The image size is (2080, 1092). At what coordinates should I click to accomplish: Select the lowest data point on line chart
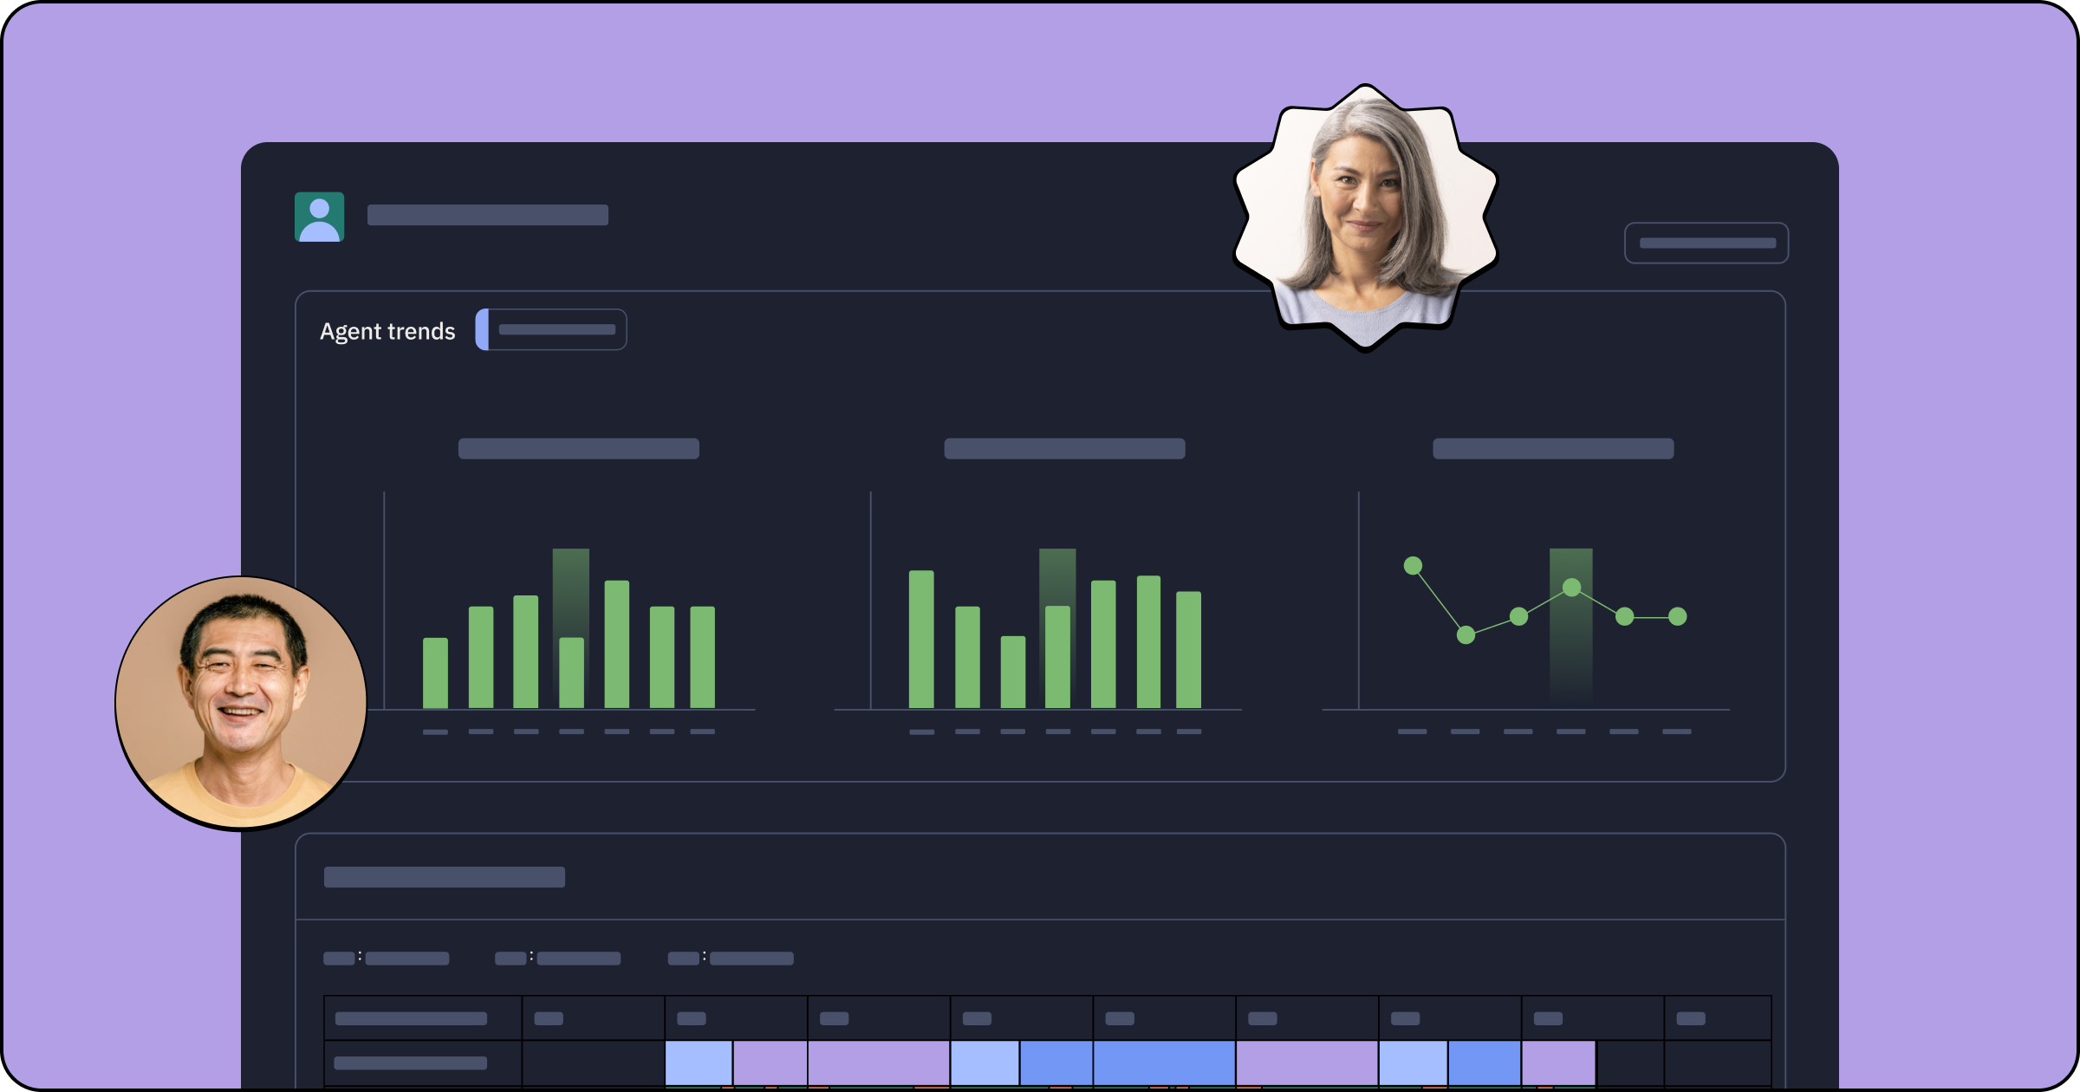(1466, 635)
